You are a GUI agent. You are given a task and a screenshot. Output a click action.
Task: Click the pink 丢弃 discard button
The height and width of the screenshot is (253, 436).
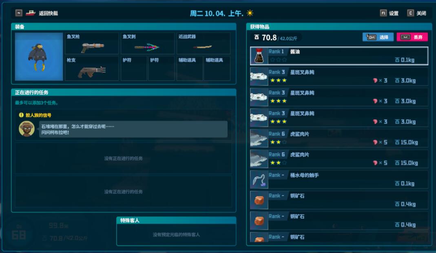tap(412, 37)
